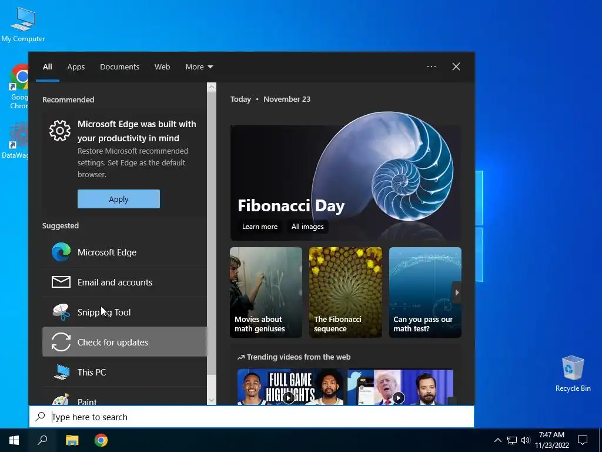Screen dimensions: 602x452
Task: Open This PC from suggestions
Action: 125,372
